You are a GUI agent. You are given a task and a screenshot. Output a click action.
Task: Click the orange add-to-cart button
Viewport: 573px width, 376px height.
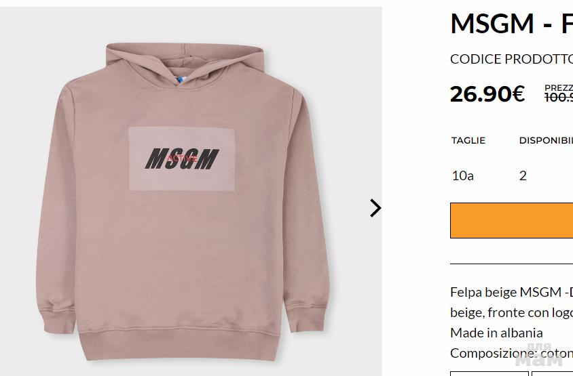(512, 220)
